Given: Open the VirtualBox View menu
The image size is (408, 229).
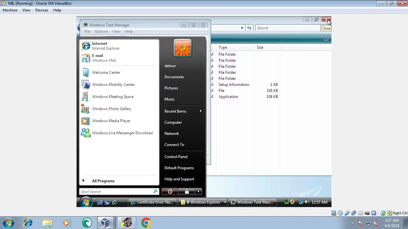Looking at the screenshot, I should pos(26,10).
